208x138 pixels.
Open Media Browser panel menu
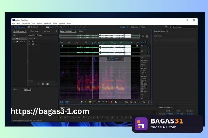26,31
